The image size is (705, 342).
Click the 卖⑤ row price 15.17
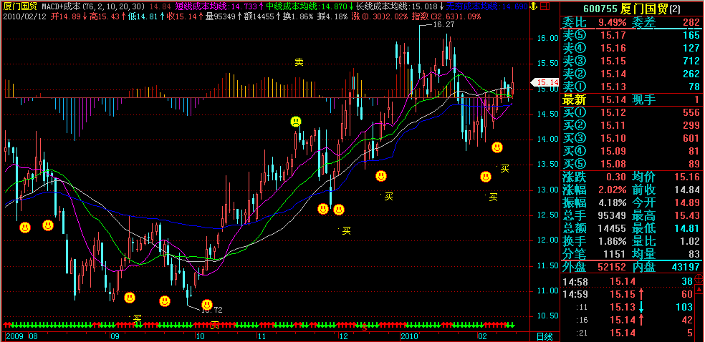coord(612,35)
